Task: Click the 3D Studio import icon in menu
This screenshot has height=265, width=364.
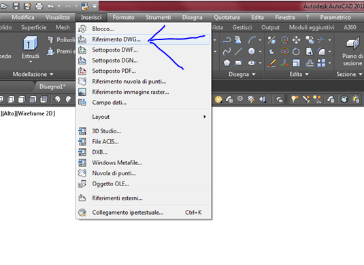Action: pyautogui.click(x=82, y=131)
